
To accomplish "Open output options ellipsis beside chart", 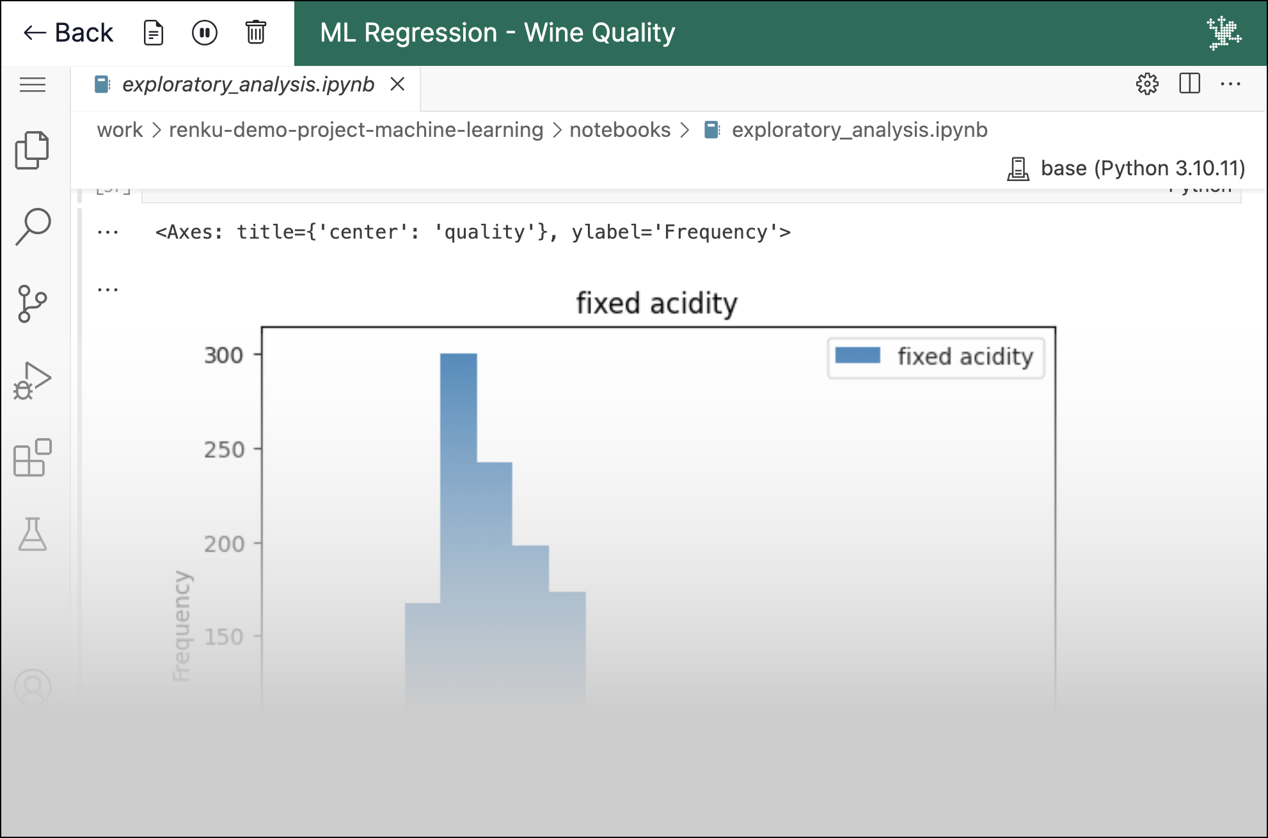I will tap(107, 290).
